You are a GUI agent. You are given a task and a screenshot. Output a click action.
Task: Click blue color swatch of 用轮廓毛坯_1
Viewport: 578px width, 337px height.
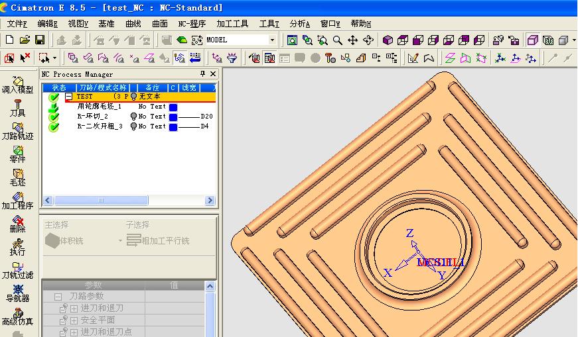[173, 107]
